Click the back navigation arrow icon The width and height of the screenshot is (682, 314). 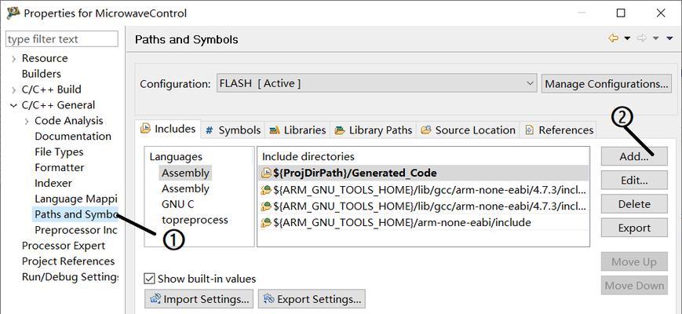(614, 38)
